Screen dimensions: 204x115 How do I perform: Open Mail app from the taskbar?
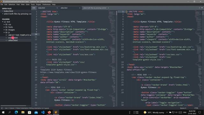click(x=36, y=112)
